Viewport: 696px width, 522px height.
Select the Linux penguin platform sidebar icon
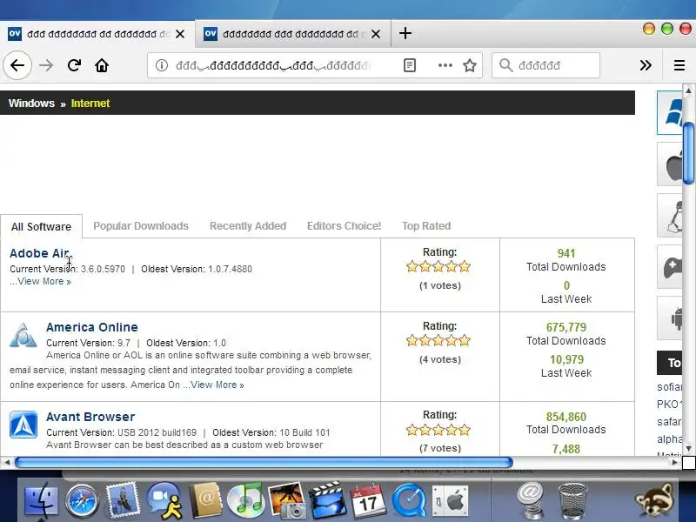click(669, 215)
